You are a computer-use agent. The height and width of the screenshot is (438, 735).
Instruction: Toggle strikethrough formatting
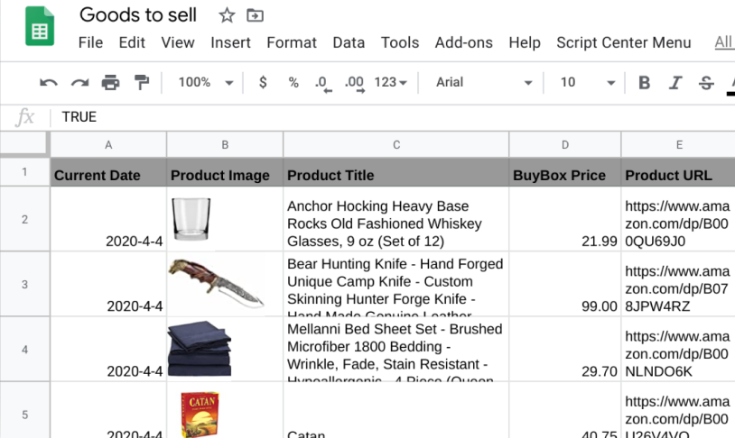tap(705, 83)
